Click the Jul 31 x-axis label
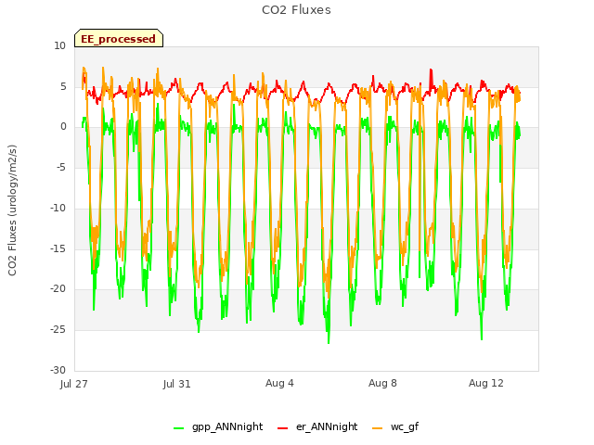This screenshot has height=445, width=594. click(177, 384)
